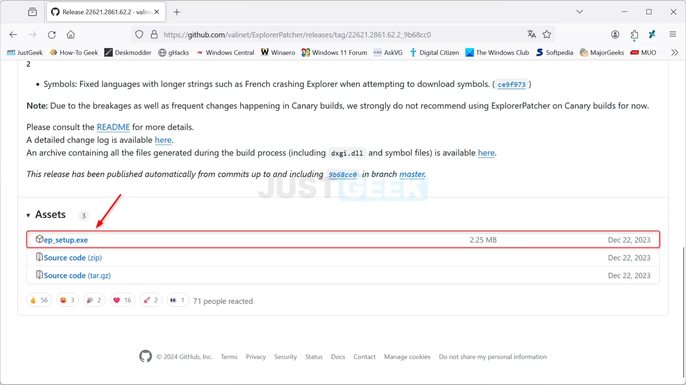The image size is (686, 385).
Task: Click the browser back navigation arrow
Action: point(13,34)
